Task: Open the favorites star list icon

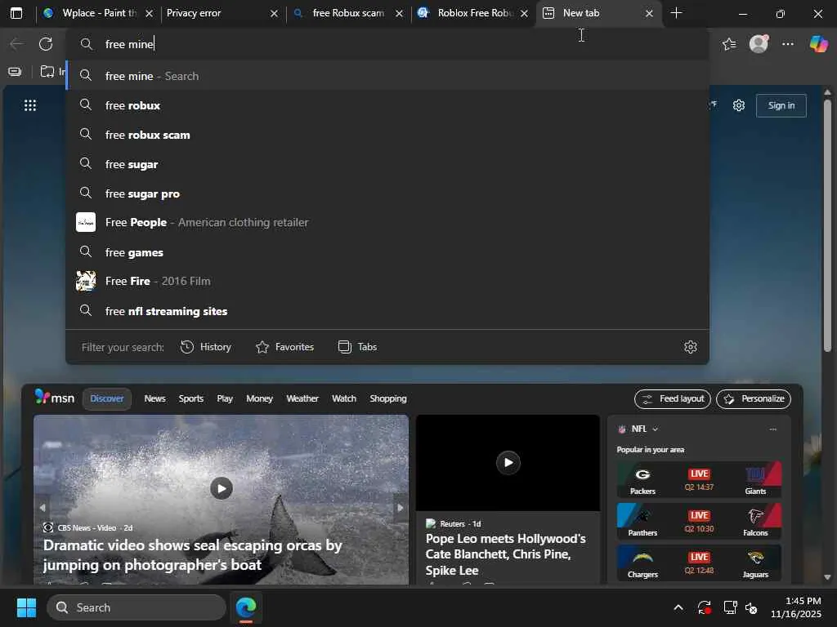Action: tap(728, 44)
